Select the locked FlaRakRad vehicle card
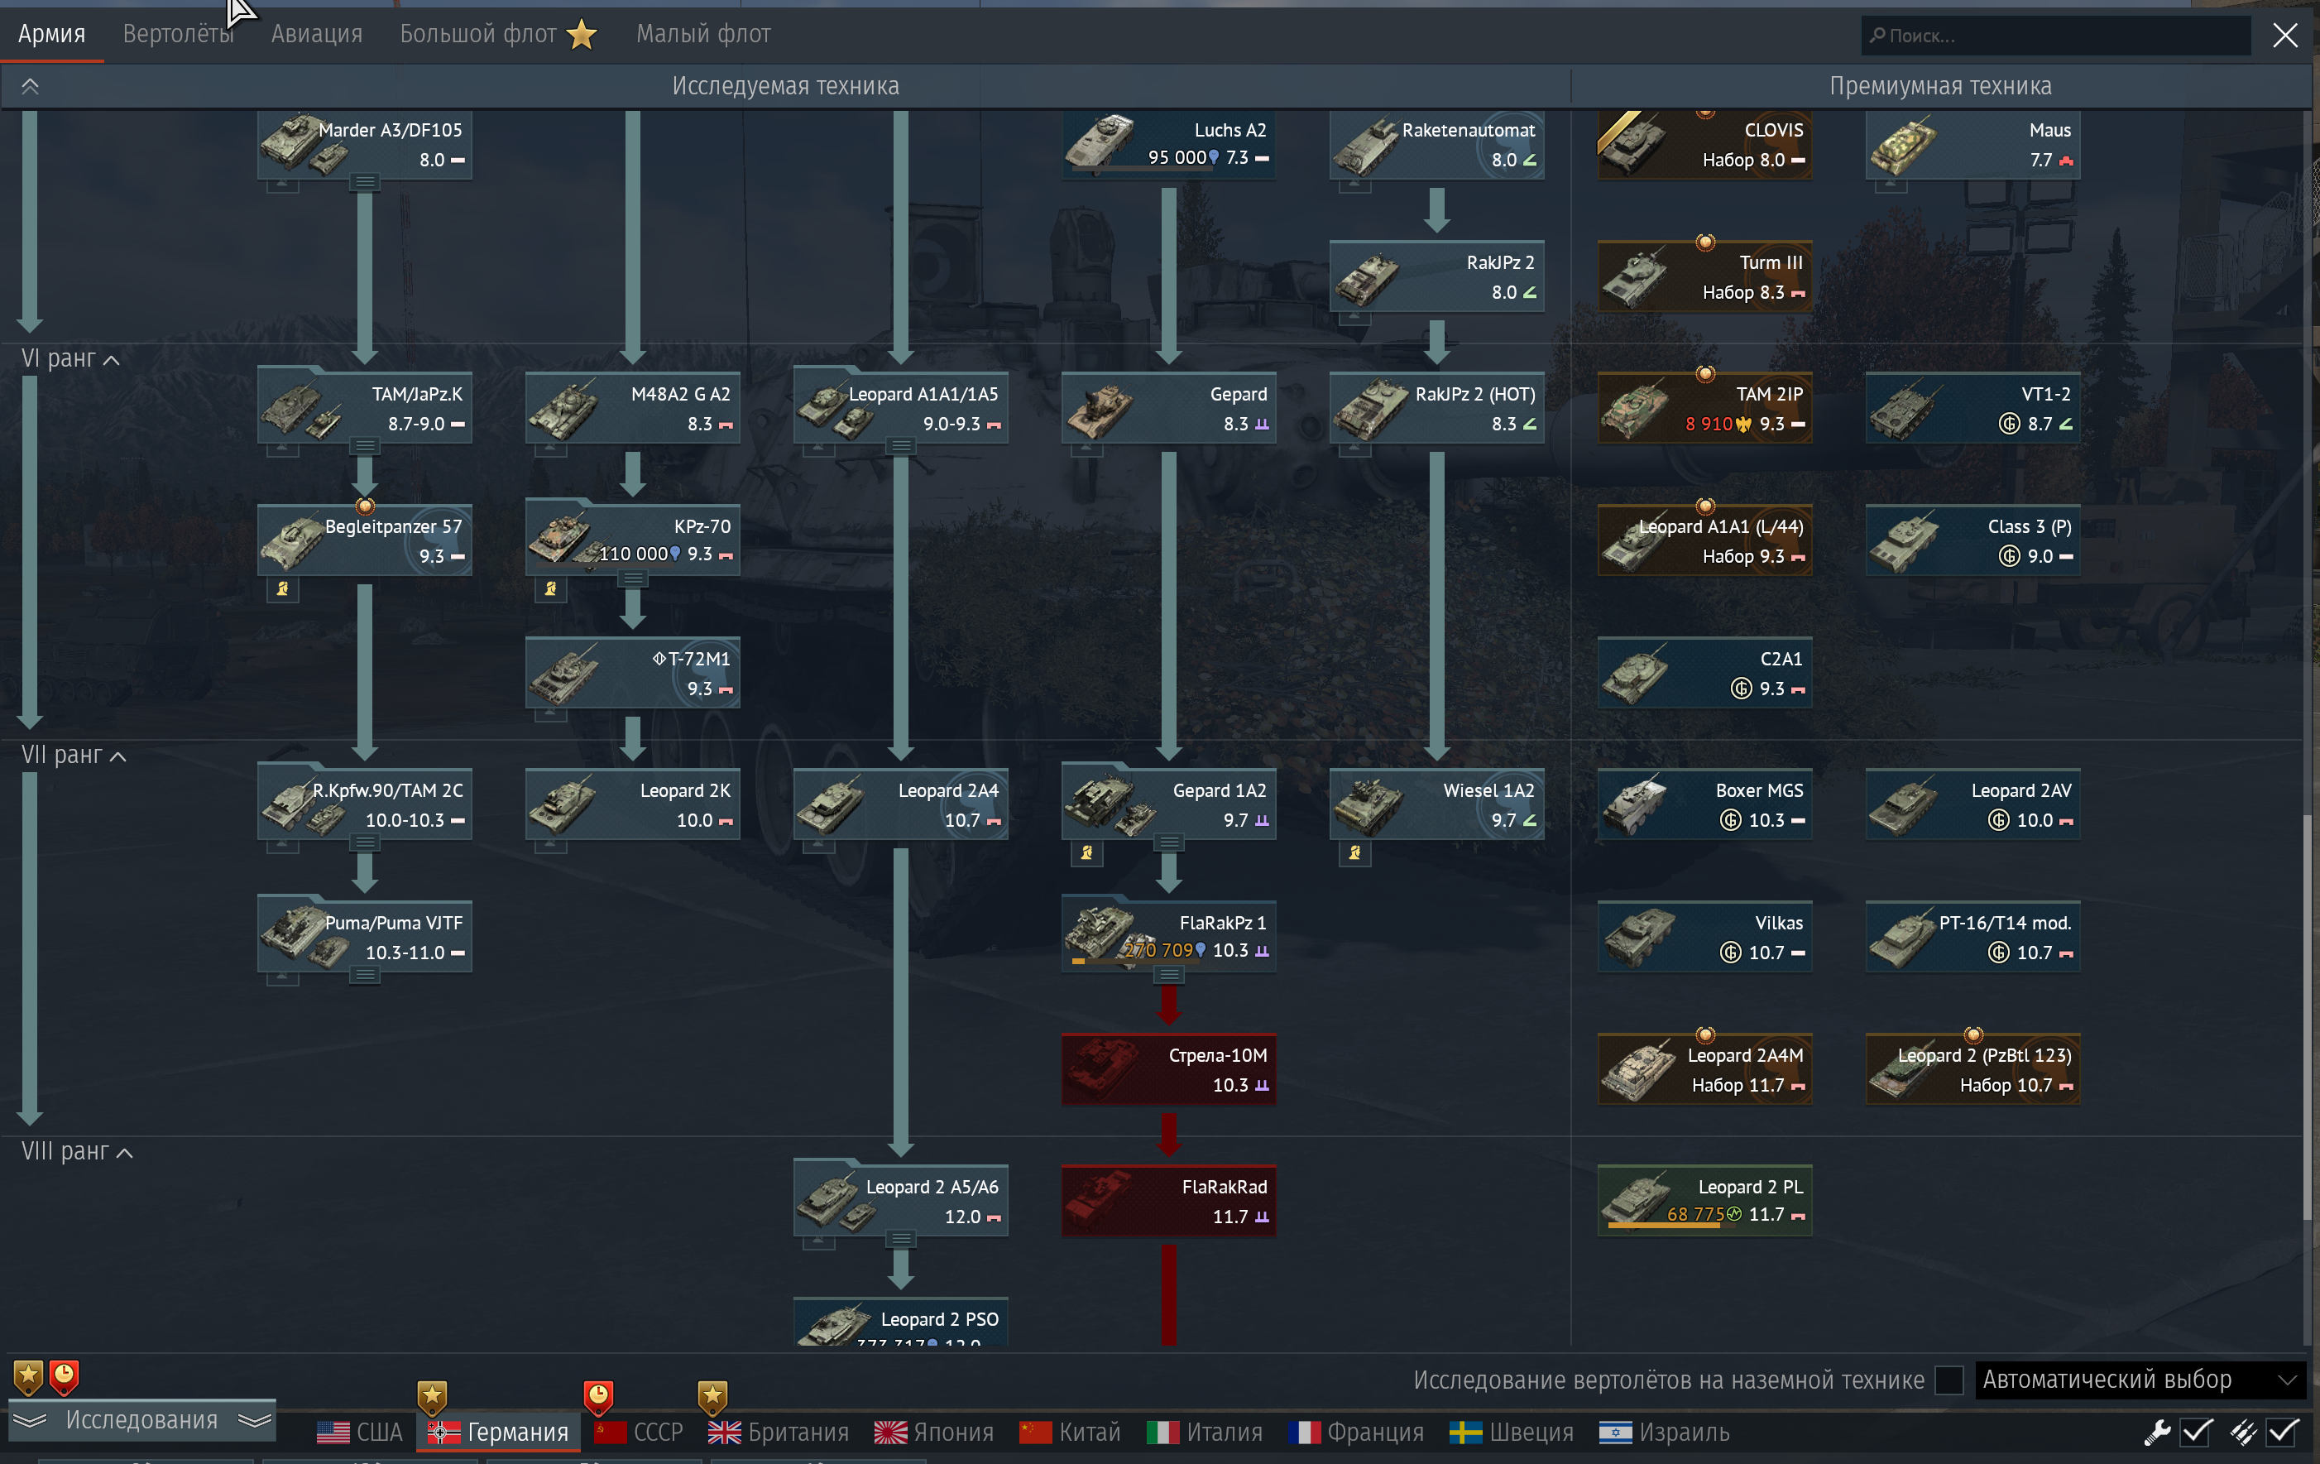The image size is (2320, 1464). point(1168,1201)
